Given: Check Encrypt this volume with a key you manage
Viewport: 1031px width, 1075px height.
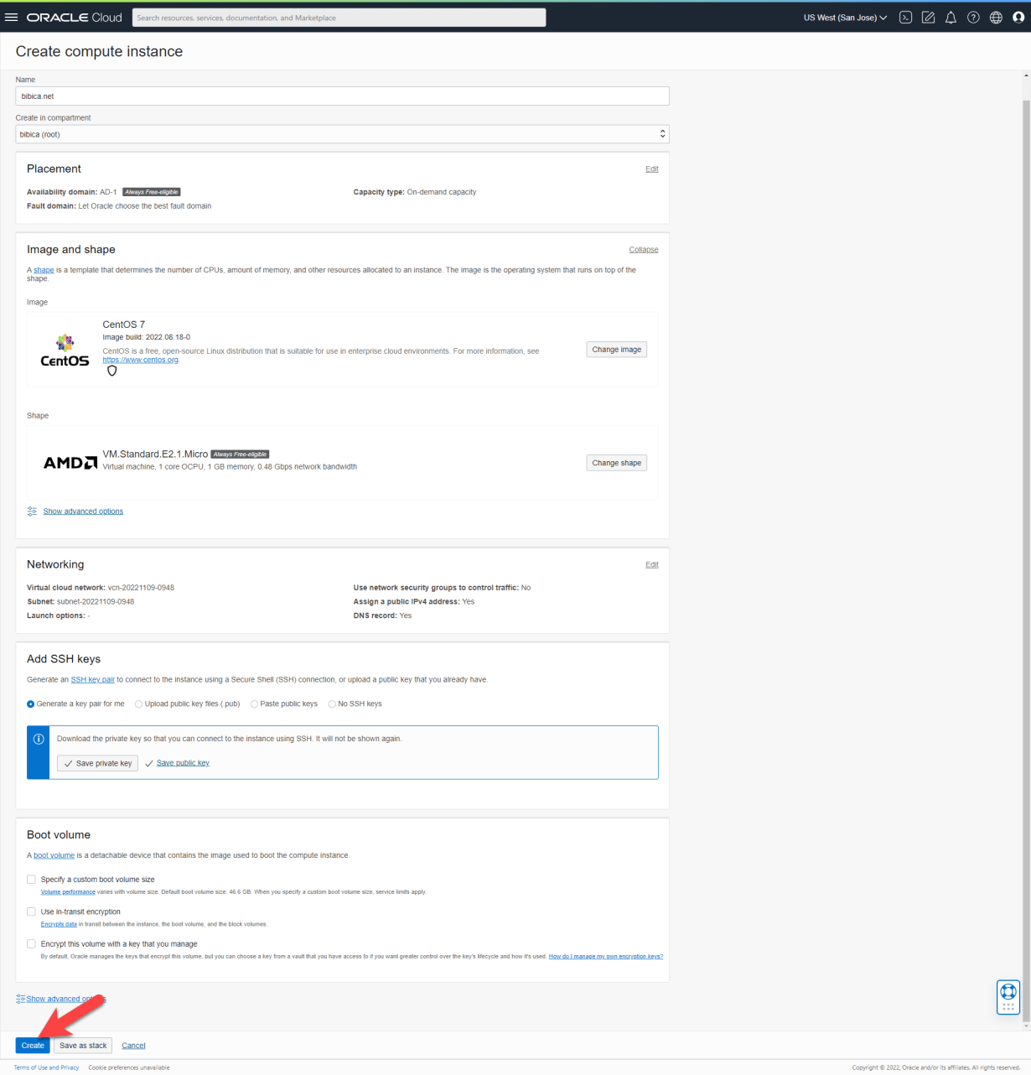Looking at the screenshot, I should pos(31,944).
